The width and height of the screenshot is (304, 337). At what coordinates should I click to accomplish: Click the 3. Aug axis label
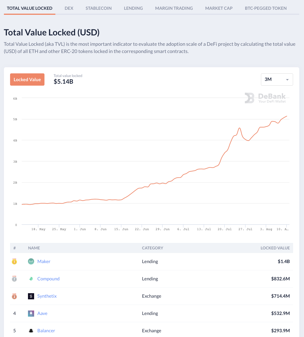pyautogui.click(x=266, y=229)
